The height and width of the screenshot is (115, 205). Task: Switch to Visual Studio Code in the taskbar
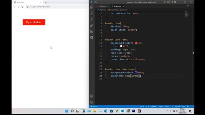(122, 111)
